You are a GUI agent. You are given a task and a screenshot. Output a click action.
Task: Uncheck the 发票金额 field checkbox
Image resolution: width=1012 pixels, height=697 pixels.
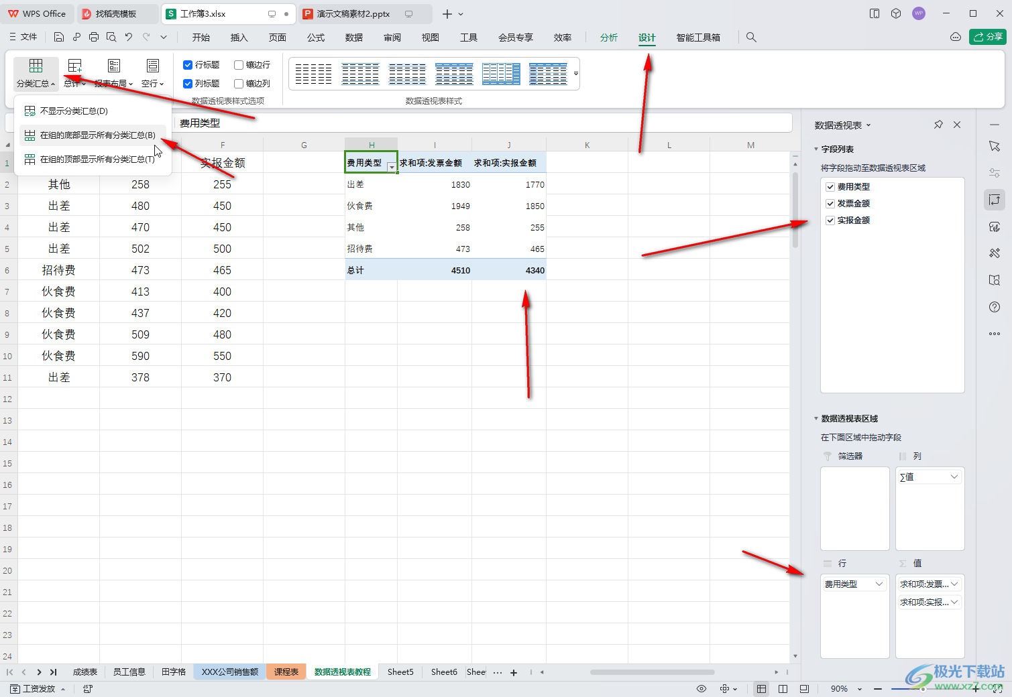[x=830, y=204]
